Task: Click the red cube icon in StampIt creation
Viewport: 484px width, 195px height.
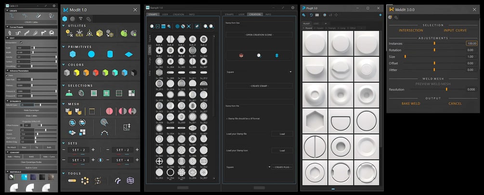Action: [241, 55]
